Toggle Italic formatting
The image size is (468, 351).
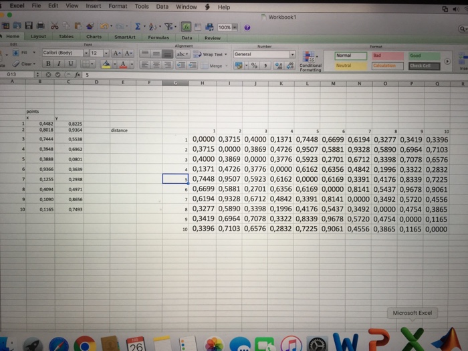click(59, 64)
